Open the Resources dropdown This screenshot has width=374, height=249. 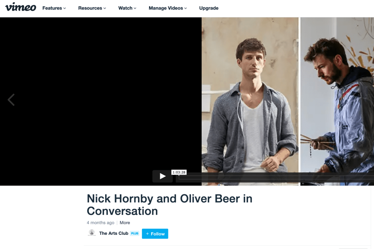tap(92, 8)
